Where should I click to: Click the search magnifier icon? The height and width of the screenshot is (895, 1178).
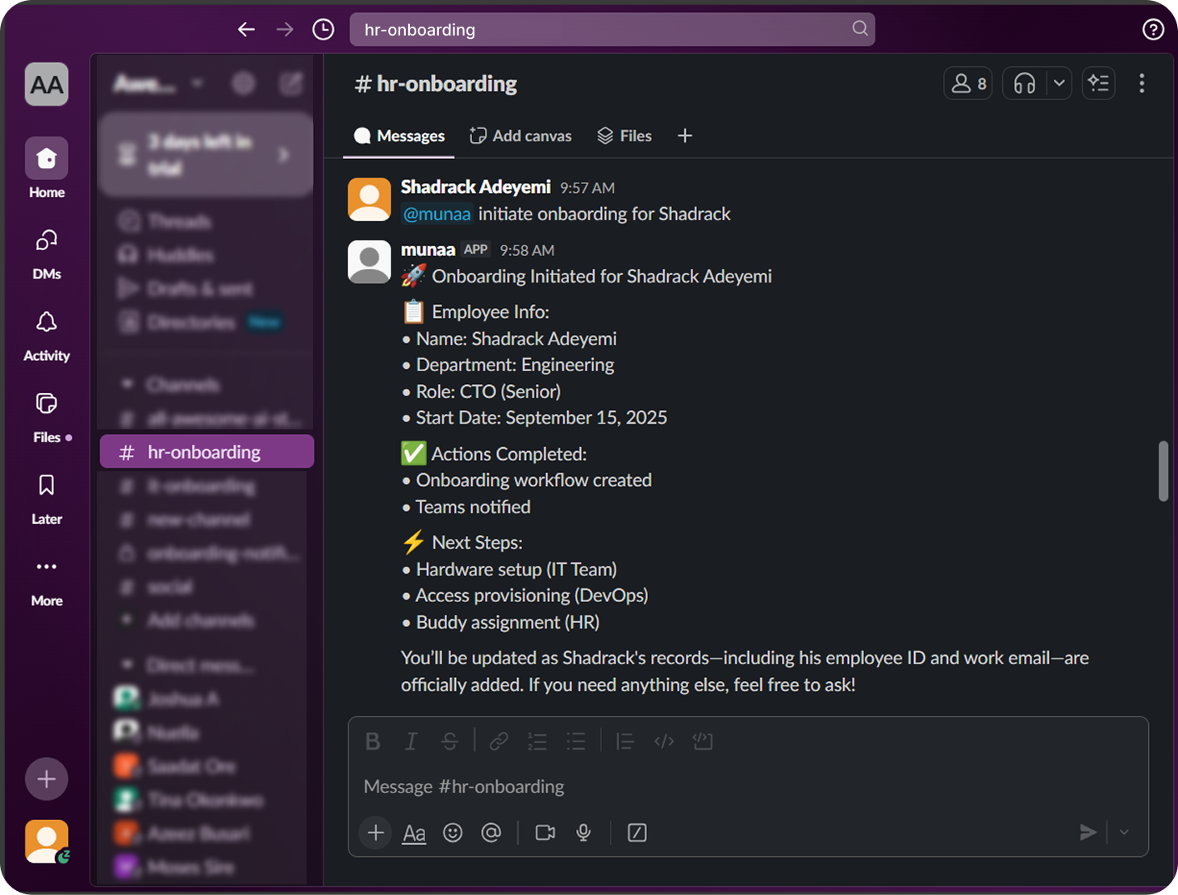pyautogui.click(x=860, y=29)
